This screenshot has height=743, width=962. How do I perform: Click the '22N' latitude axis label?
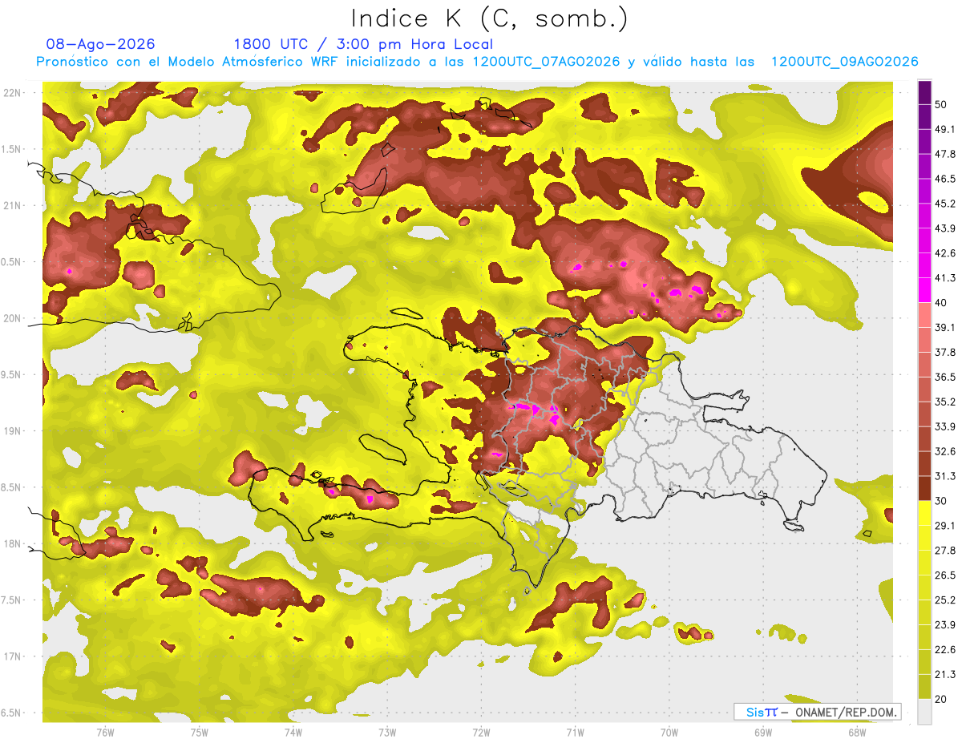(13, 93)
